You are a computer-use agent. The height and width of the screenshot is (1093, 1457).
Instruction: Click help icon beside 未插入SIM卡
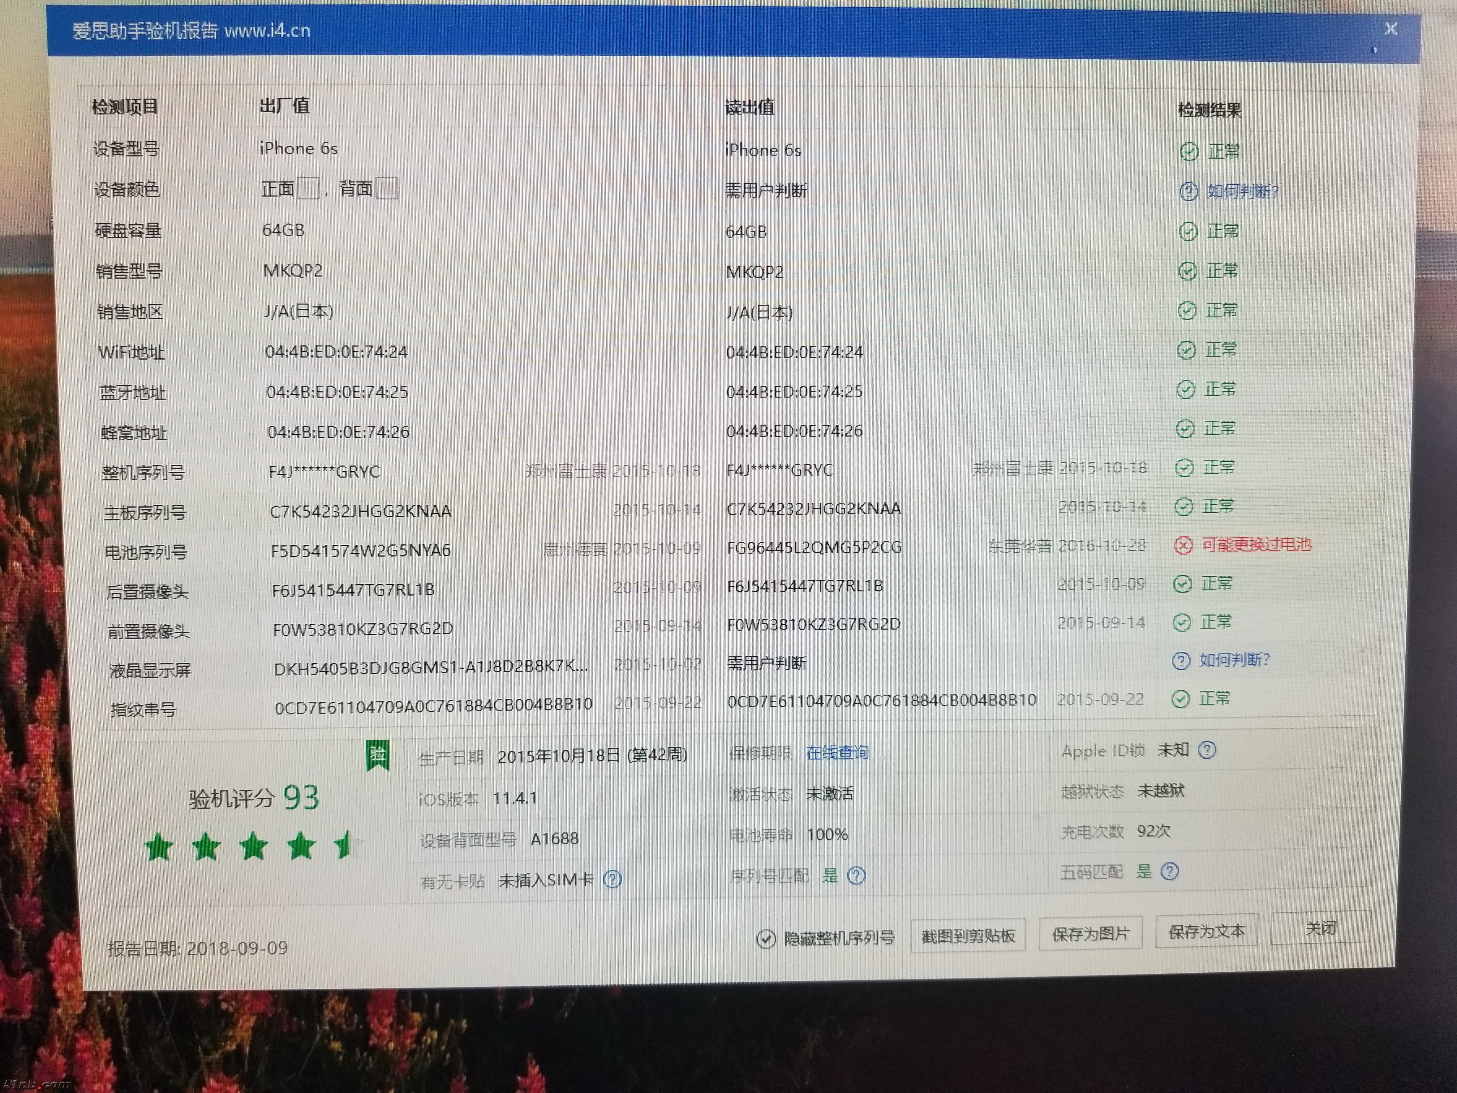pos(612,879)
